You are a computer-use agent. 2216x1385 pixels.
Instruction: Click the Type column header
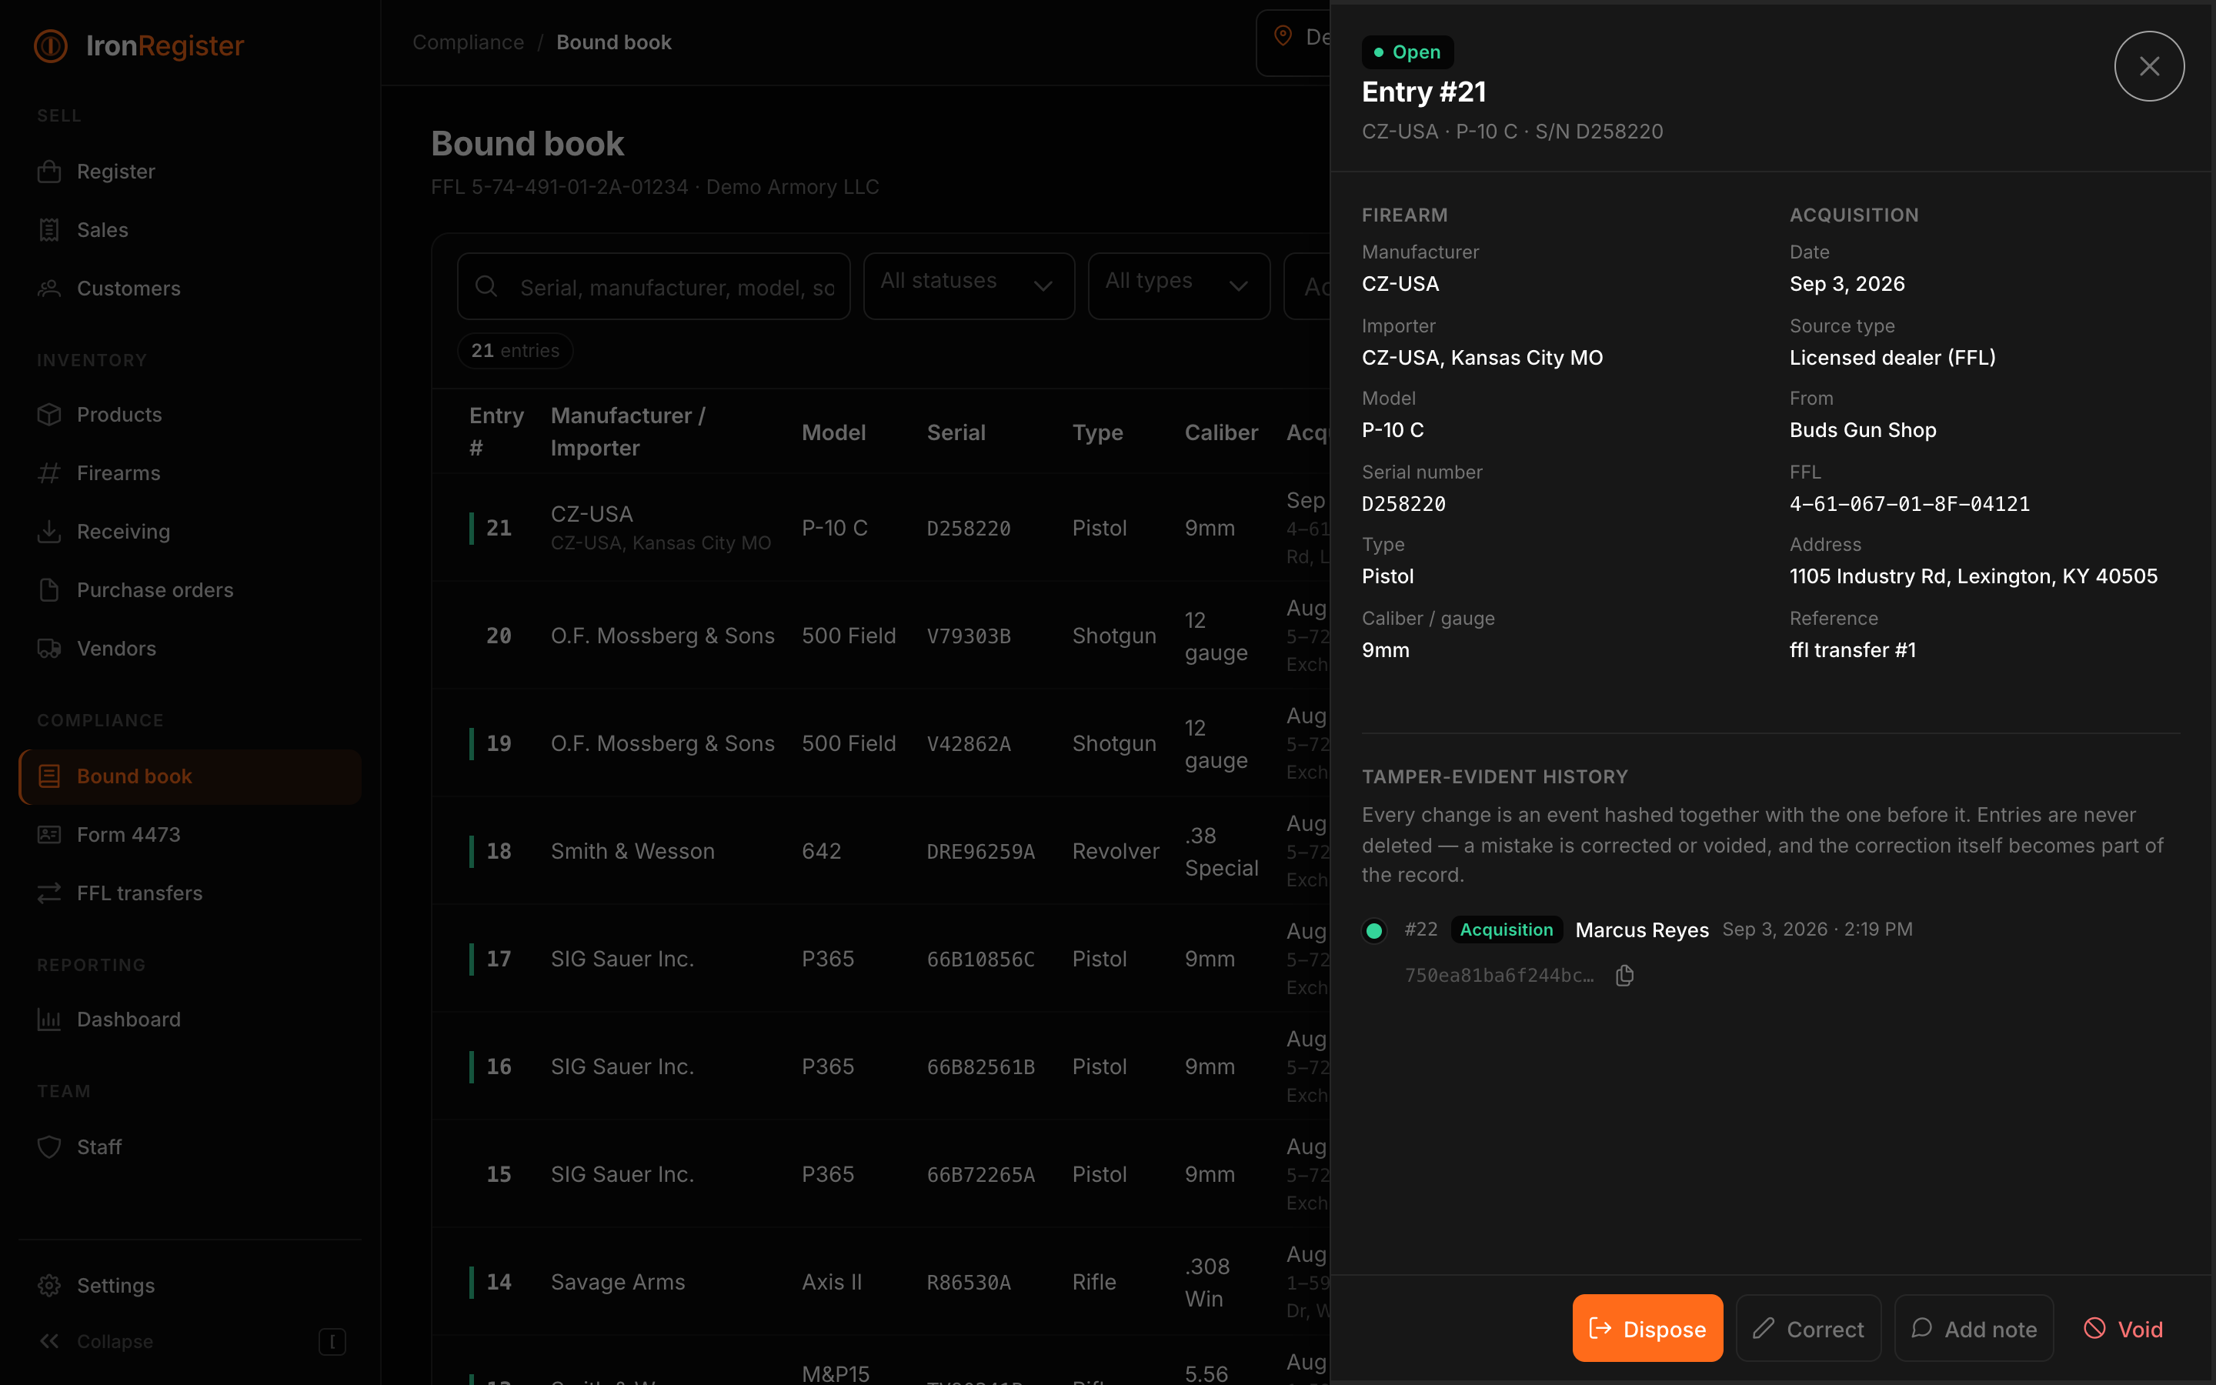pos(1097,432)
